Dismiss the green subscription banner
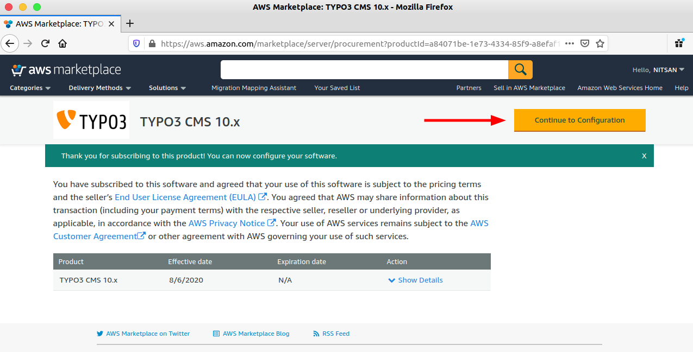 coord(644,156)
